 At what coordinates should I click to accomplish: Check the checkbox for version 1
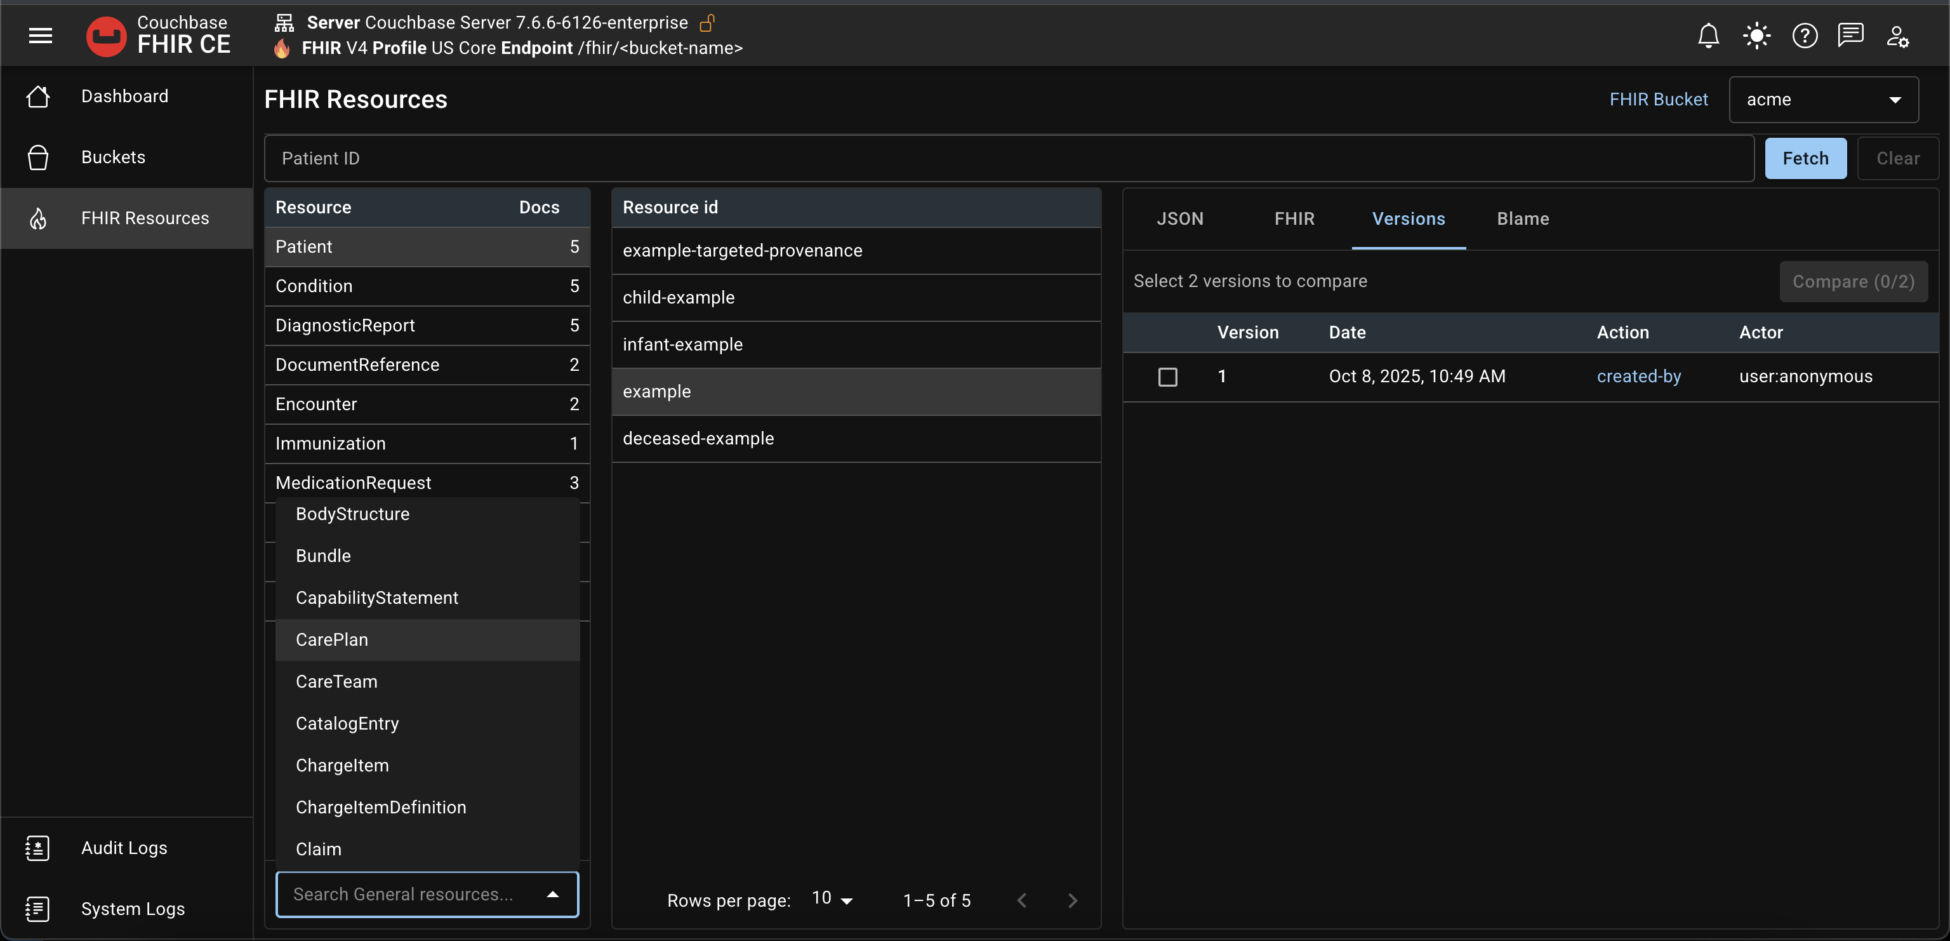(1167, 377)
